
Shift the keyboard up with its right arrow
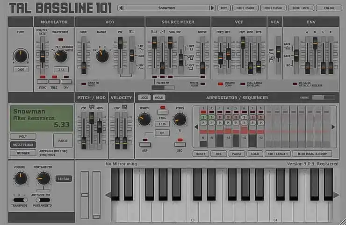336,195
